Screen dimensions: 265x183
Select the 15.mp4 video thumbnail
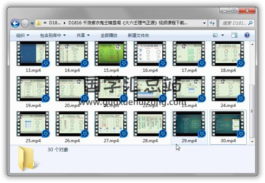pos(111,54)
